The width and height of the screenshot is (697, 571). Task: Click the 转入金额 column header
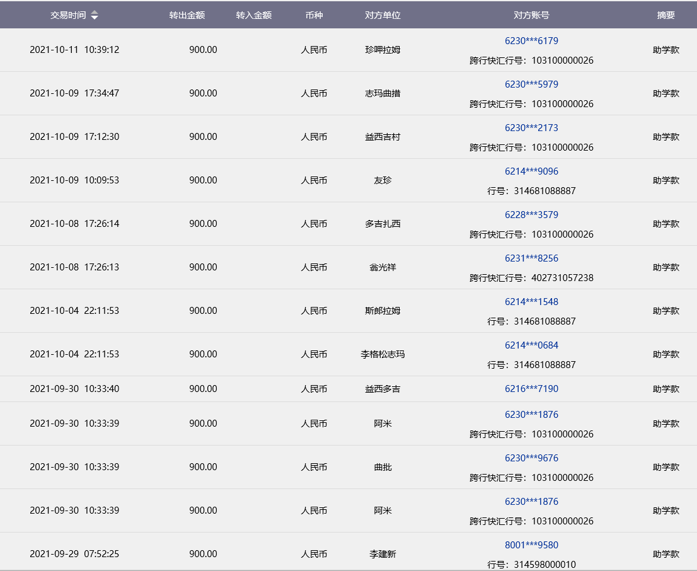254,15
